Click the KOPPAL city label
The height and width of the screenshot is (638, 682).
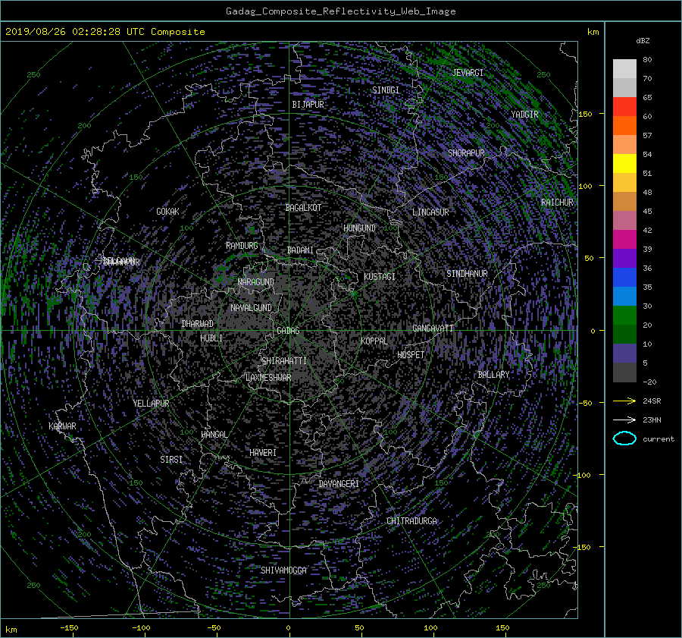pyautogui.click(x=374, y=341)
